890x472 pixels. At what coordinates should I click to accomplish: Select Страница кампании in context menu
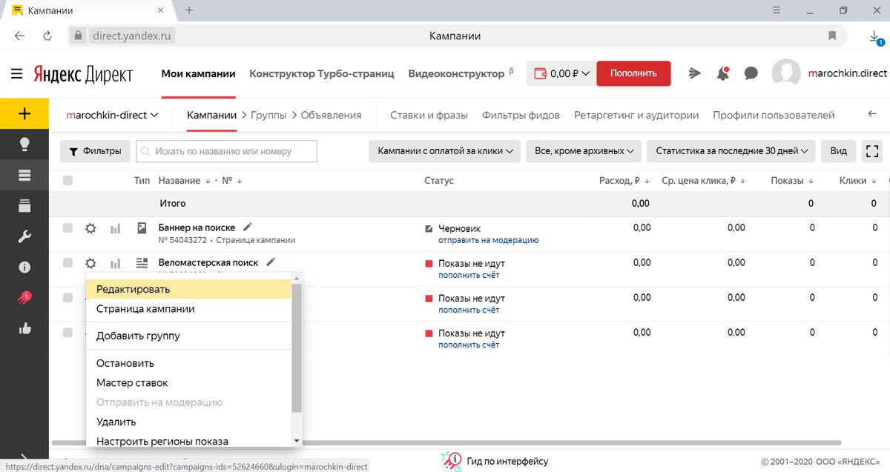click(x=189, y=308)
